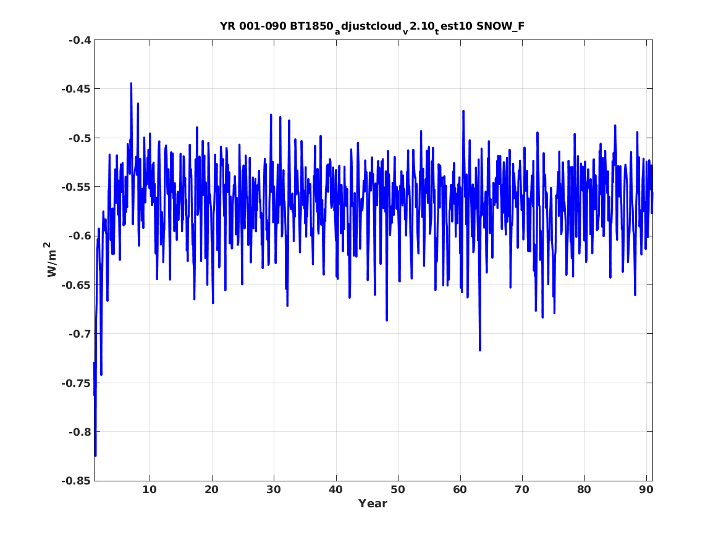Click the y-axis tick label -0.8
The width and height of the screenshot is (721, 540).
point(79,431)
